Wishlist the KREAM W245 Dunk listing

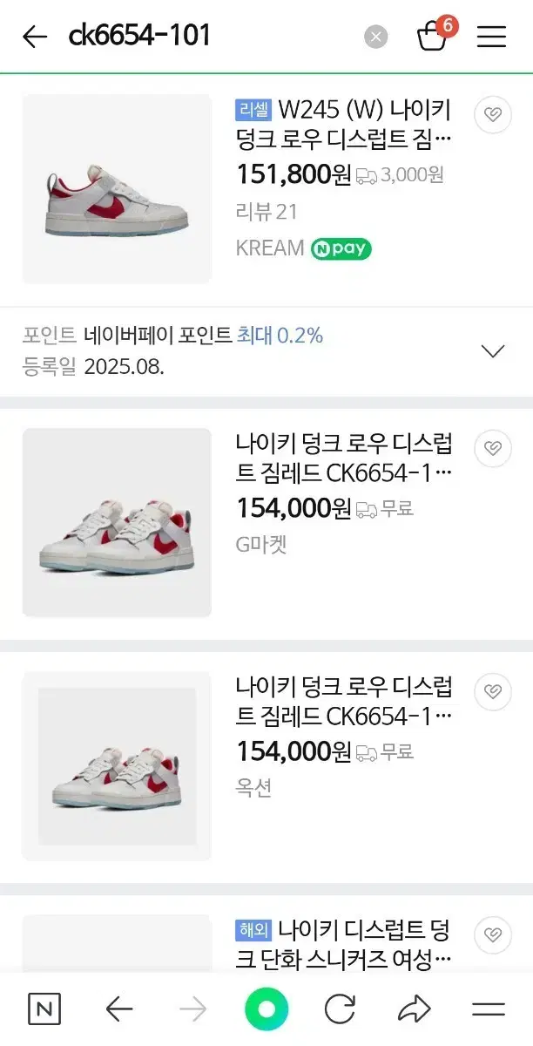[493, 115]
